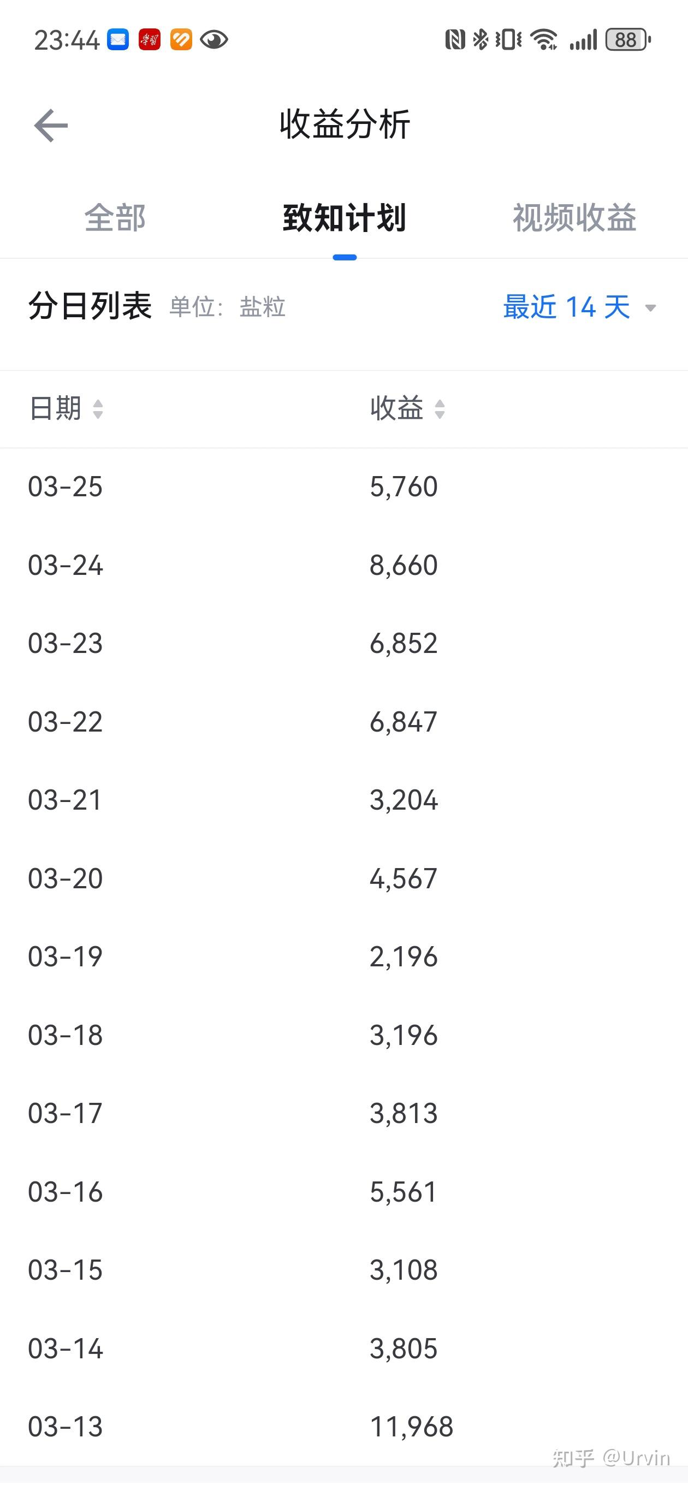Viewport: 688px width, 1485px height.
Task: Tap the eye icon in status bar
Action: click(x=214, y=40)
